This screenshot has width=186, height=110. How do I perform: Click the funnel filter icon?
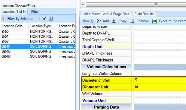[44, 19]
